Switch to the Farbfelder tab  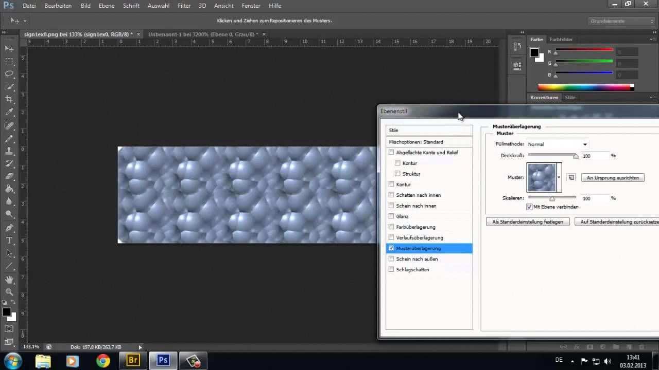pos(561,40)
